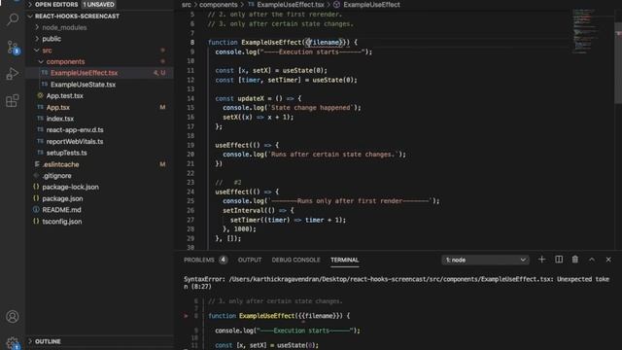Create a new terminal with plus icon
This screenshot has height=350, width=622.
coord(541,260)
